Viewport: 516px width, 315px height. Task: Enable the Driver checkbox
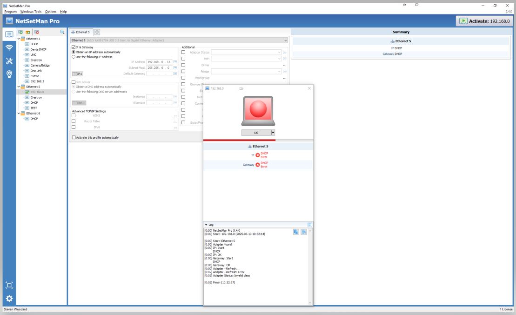(183, 65)
